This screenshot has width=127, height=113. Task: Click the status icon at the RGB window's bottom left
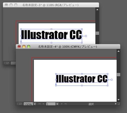pyautogui.click(x=7, y=63)
